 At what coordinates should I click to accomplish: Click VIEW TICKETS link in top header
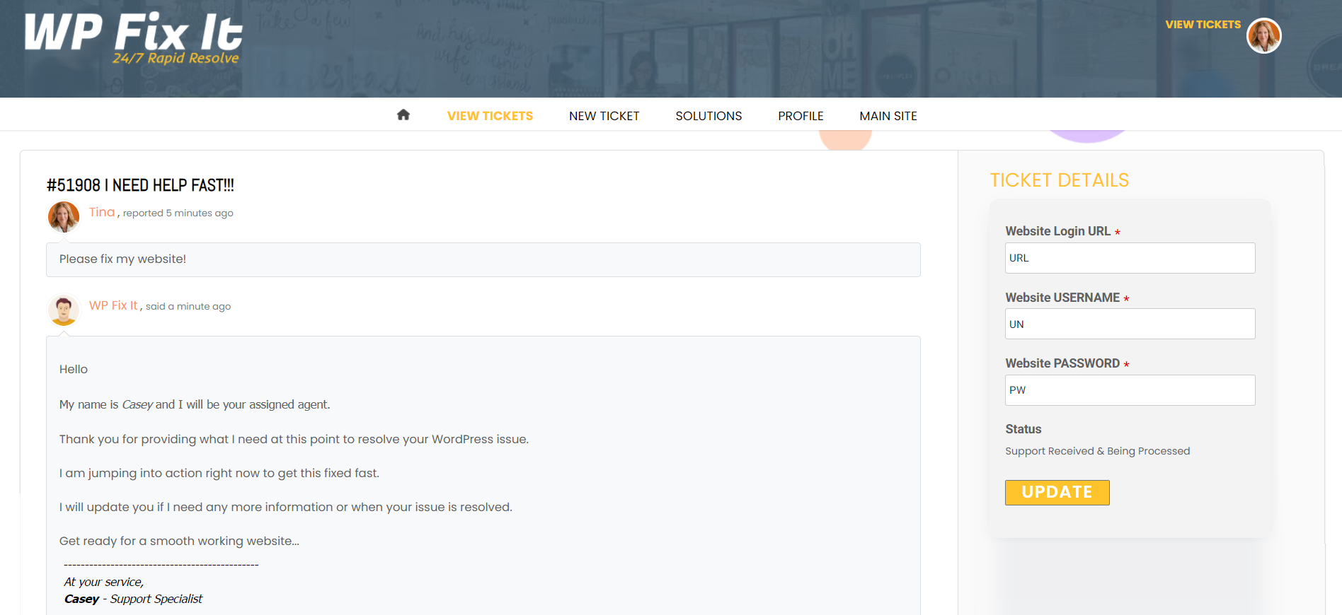[x=1203, y=25]
